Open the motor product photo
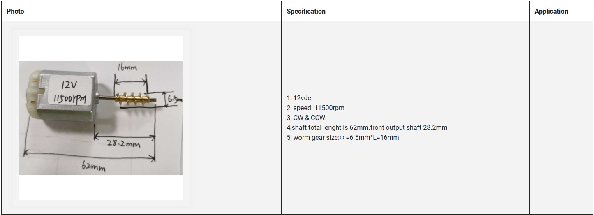The image size is (594, 215). [101, 118]
